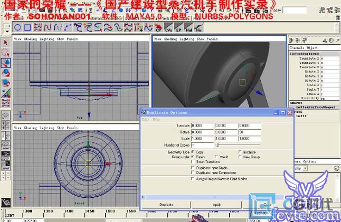The width and height of the screenshot is (341, 222).
Task: Open the shelf tab selector arrow
Action: [x=7, y=31]
